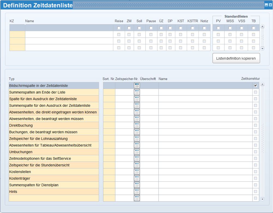Select 'Direktbuchung' type entry
The image size is (273, 213).
pos(54,125)
